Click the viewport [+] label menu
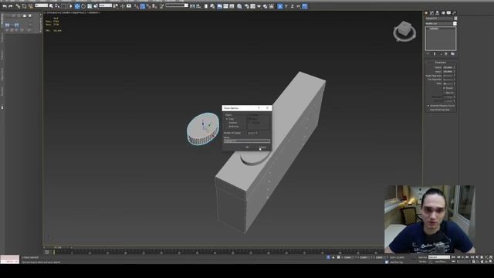Screen dimensions: 494x278 point(45,12)
